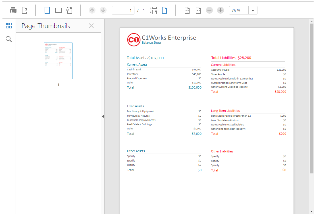The image size is (316, 216).
Task: Select the page 1 thumbnail
Action: point(58,61)
